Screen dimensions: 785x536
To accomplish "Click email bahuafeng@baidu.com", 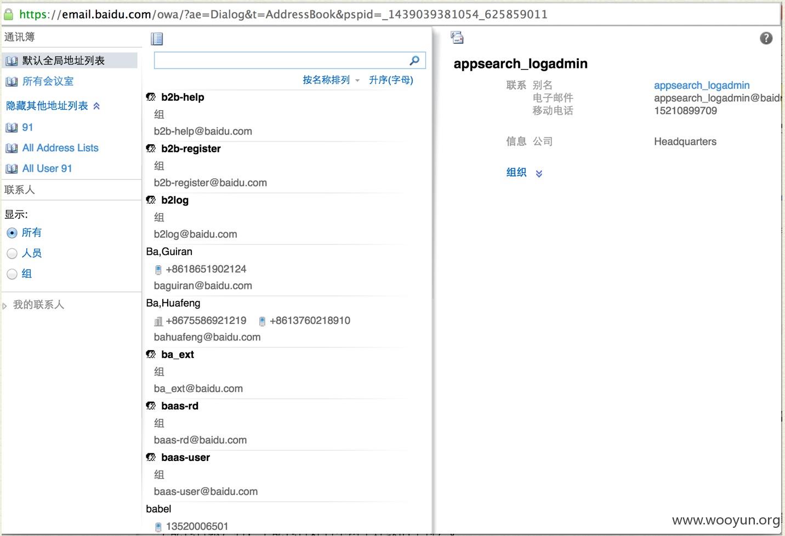I will coord(207,337).
